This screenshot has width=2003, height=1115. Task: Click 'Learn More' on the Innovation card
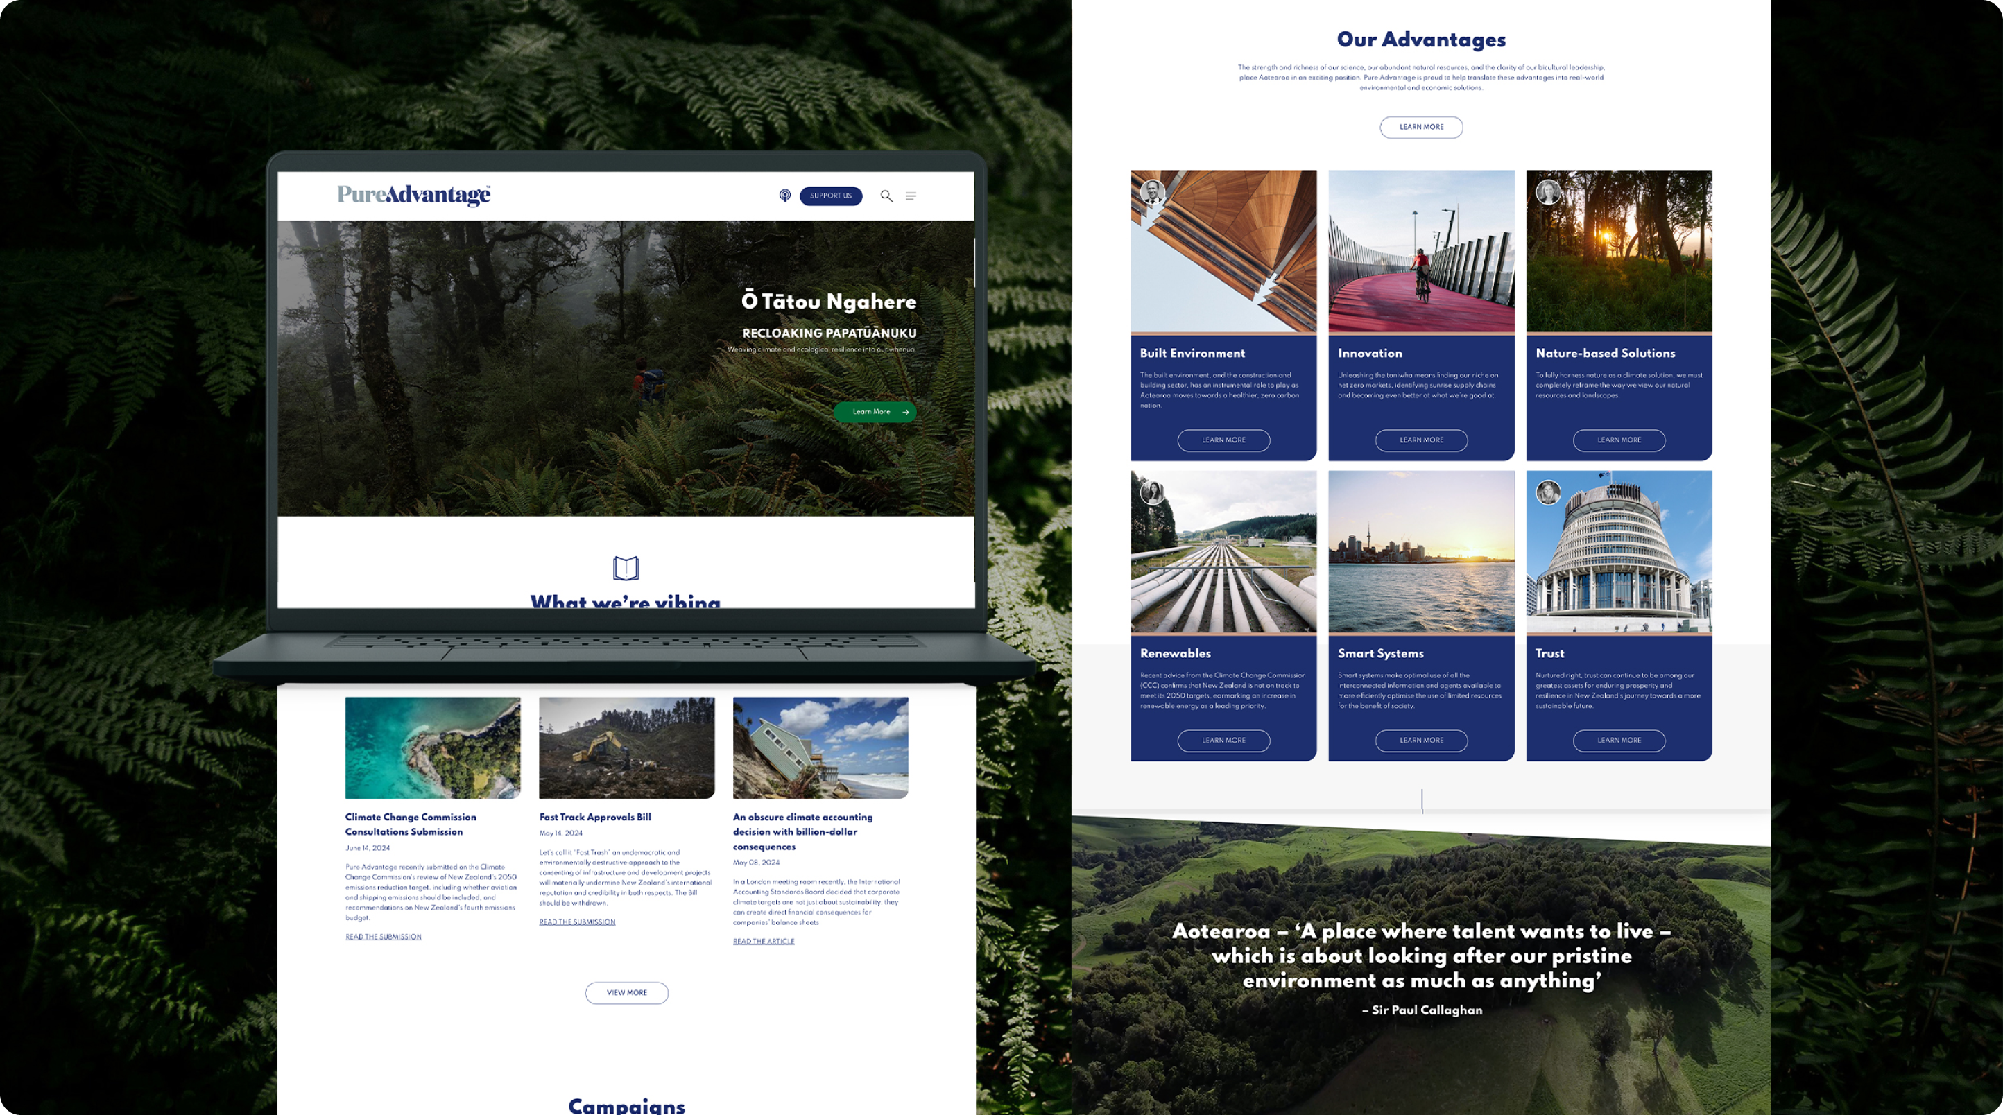click(1421, 440)
